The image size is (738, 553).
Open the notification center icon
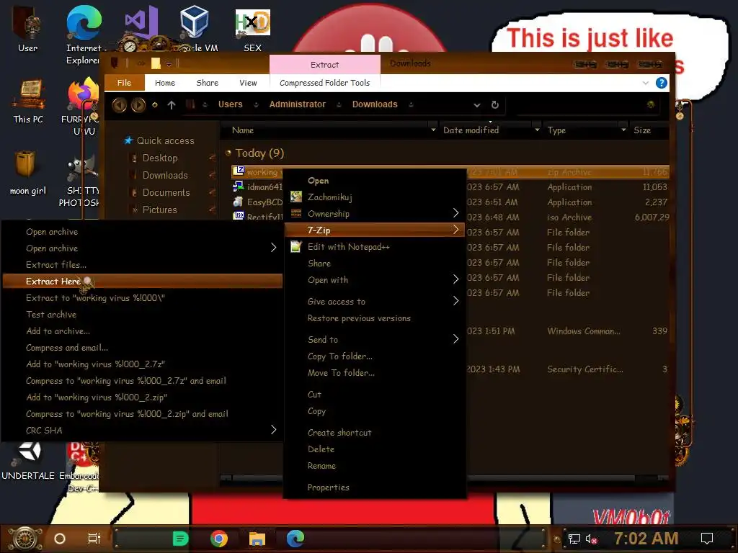pyautogui.click(x=707, y=539)
